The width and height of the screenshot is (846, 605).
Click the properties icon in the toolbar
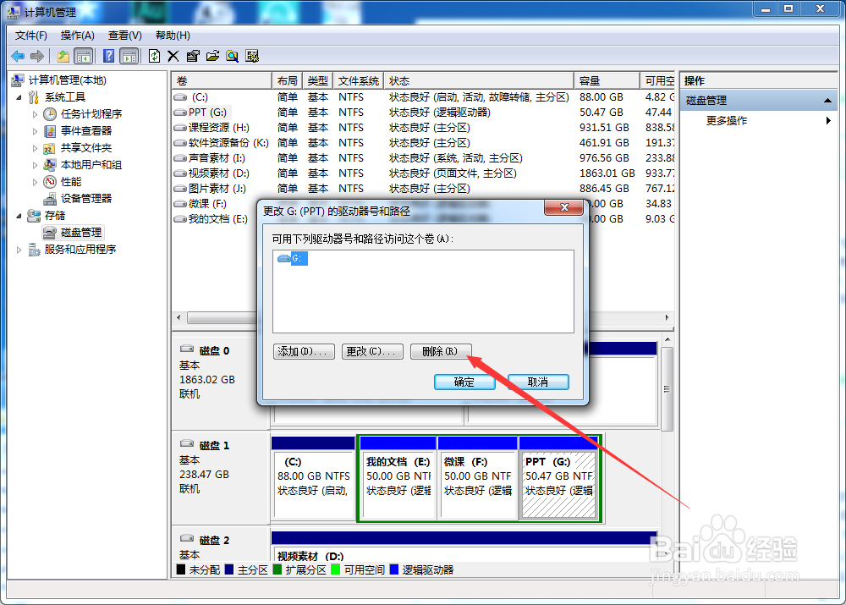point(192,56)
